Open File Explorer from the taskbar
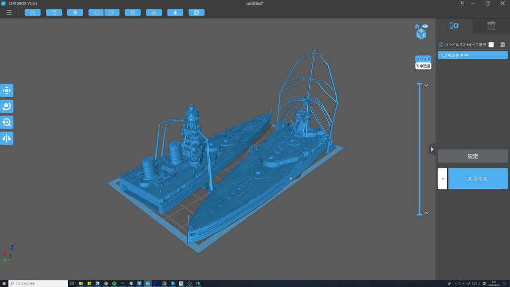Viewport: 510px width, 287px height. point(81,284)
